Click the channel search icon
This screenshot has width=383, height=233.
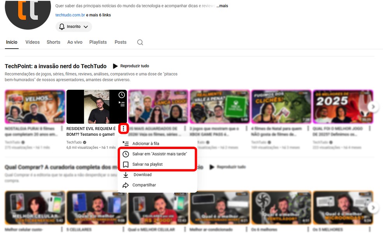pos(140,42)
